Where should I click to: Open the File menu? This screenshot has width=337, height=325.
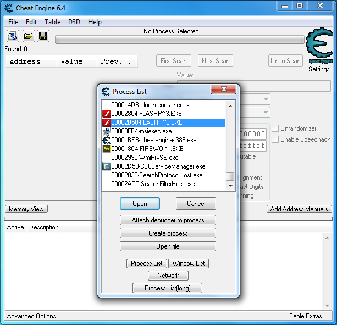click(x=13, y=22)
